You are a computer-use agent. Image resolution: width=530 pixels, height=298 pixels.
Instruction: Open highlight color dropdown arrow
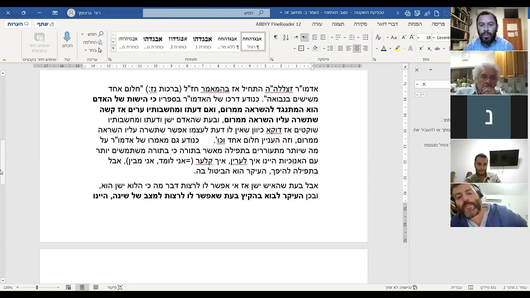390,48
